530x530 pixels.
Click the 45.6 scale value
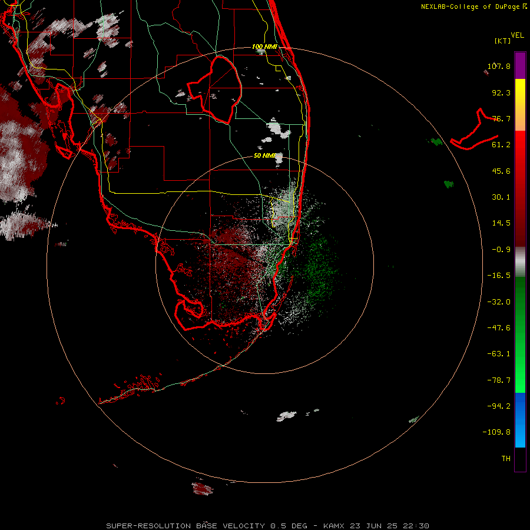coord(501,171)
